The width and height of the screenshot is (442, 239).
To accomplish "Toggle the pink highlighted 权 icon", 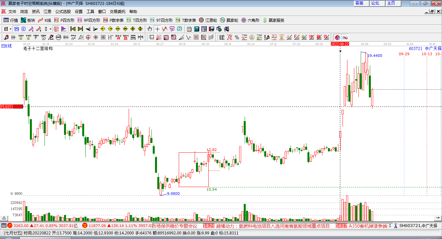I will point(56,29).
